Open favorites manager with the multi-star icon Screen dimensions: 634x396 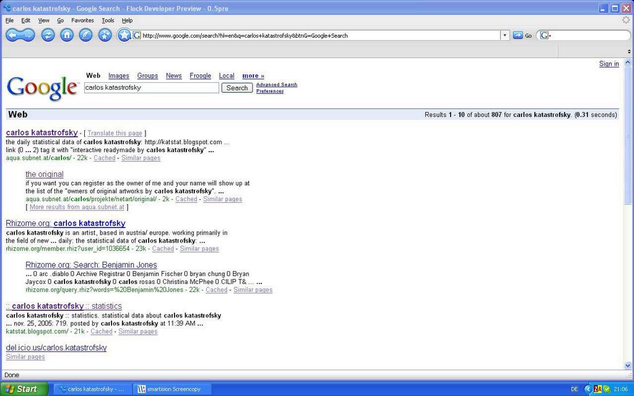point(105,35)
